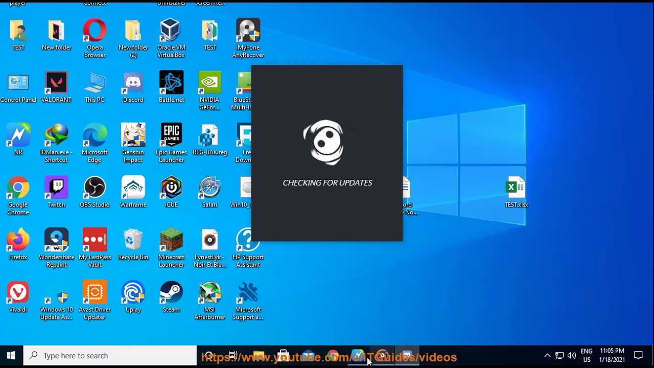Open the Control Panel desktop icon
The image size is (654, 368).
18,87
